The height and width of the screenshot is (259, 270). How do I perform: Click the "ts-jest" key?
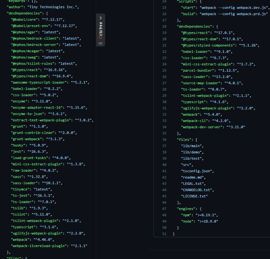tap(20, 196)
